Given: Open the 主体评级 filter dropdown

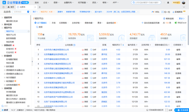Looking at the screenshot, I should click(x=76, y=23).
